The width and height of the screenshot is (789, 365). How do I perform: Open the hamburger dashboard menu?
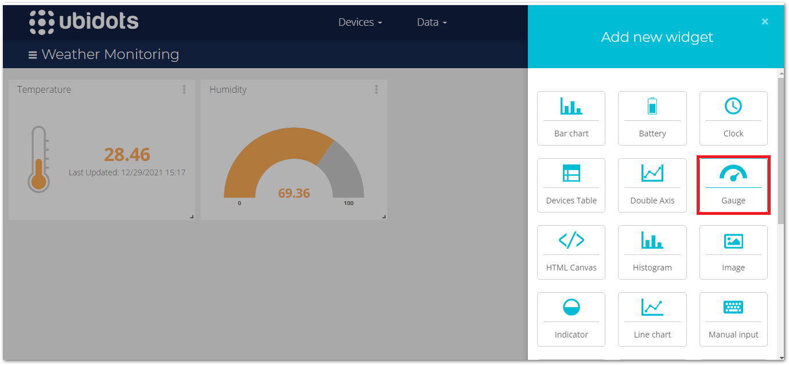click(x=33, y=55)
